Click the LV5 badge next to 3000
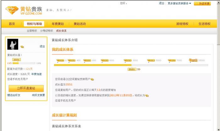The height and width of the screenshot is (131, 220). (x=128, y=60)
